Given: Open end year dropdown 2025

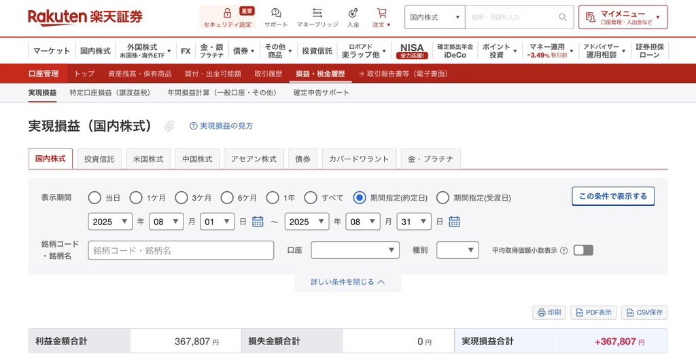Looking at the screenshot, I should (307, 222).
